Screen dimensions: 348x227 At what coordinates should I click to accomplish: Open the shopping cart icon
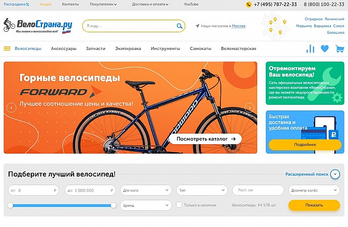[x=339, y=48]
